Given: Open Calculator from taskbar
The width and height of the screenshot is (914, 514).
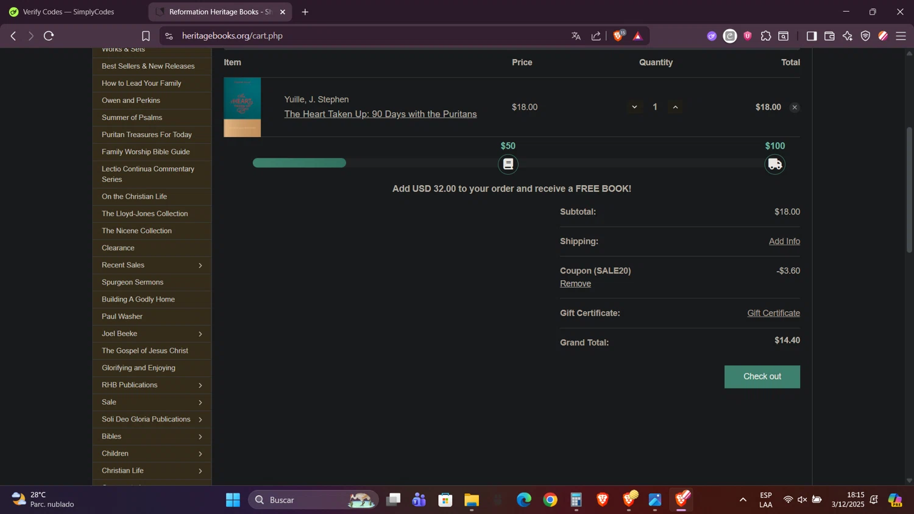Looking at the screenshot, I should point(576,500).
